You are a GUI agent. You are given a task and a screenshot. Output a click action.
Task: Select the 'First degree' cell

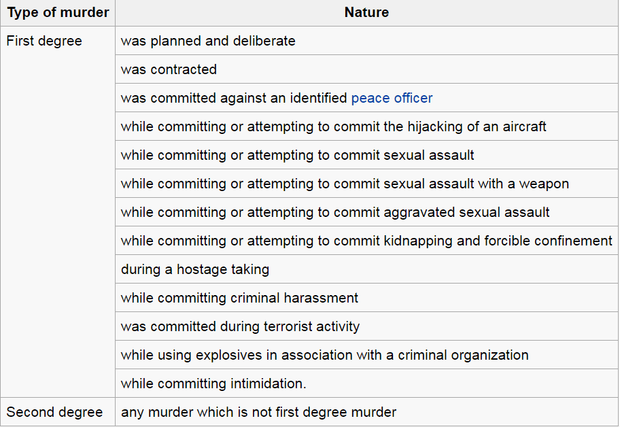[44, 41]
